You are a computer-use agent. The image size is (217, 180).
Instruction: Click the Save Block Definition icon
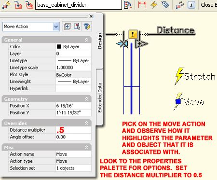[18, 4]
